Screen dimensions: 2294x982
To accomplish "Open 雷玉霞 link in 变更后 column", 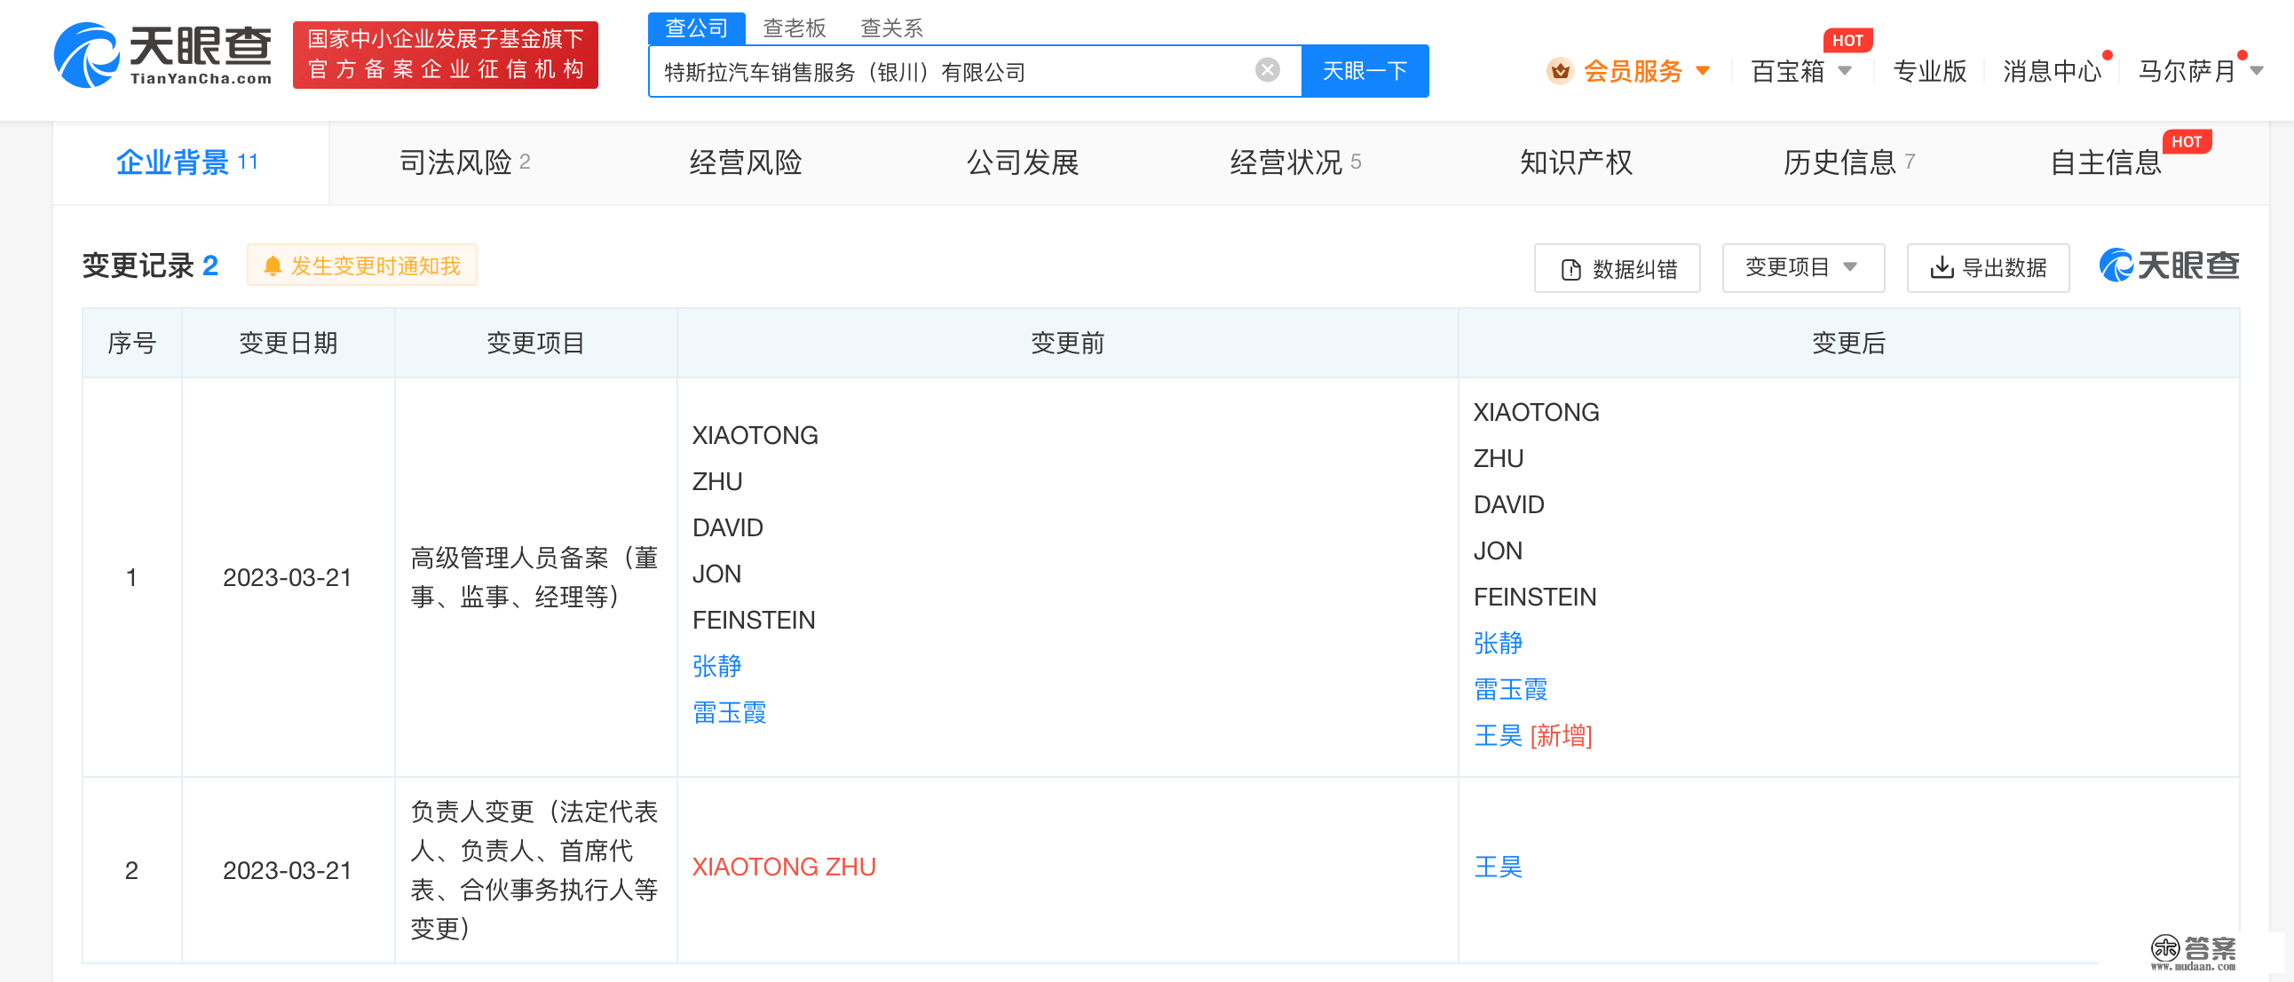I will 1510,688.
